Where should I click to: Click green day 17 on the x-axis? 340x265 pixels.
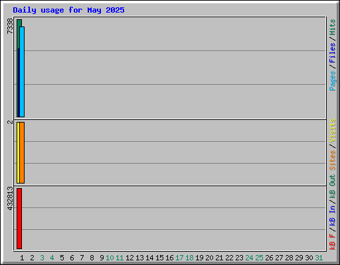pyautogui.click(x=179, y=258)
